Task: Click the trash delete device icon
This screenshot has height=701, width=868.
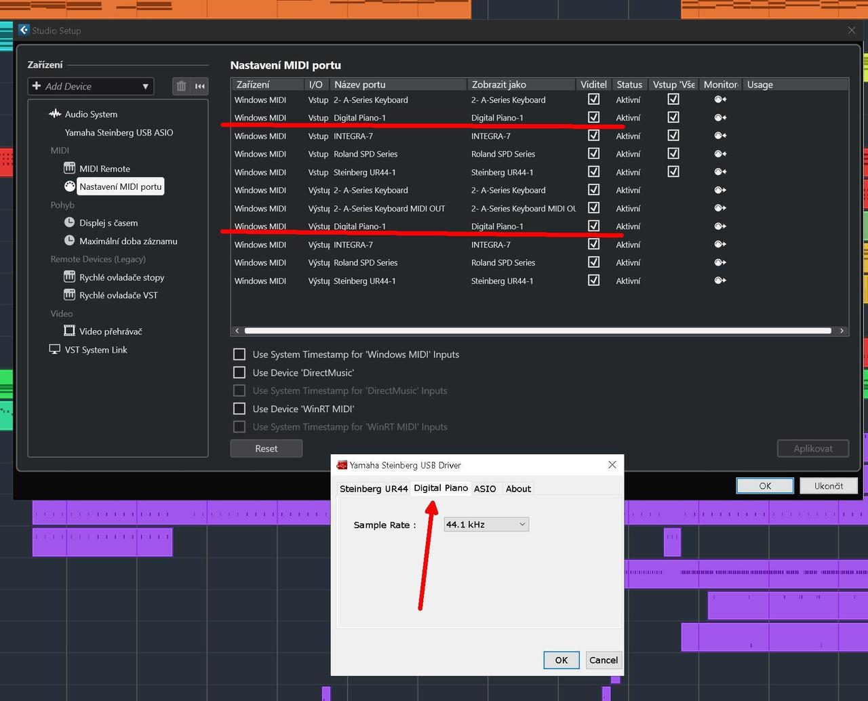Action: pos(181,86)
